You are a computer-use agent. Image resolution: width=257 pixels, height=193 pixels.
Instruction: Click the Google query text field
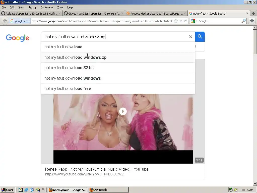tap(115, 37)
